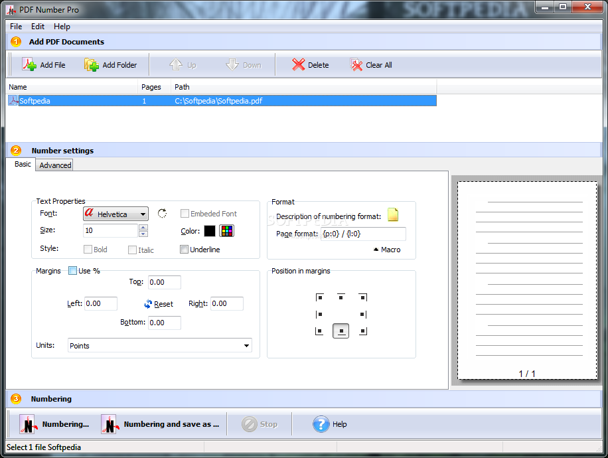Switch to the Advanced tab

click(x=55, y=165)
